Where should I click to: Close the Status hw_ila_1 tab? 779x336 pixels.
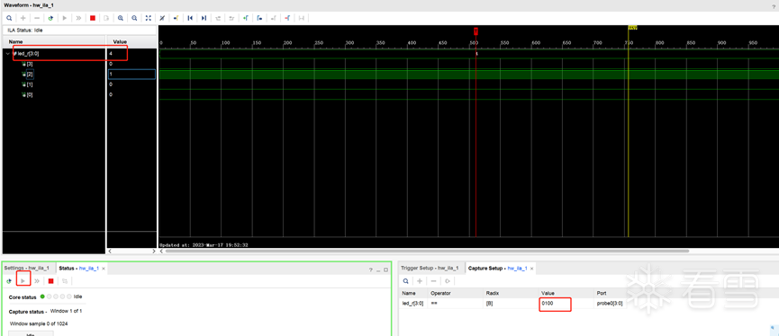[x=104, y=269]
